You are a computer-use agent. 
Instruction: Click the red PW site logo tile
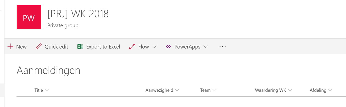click(29, 17)
